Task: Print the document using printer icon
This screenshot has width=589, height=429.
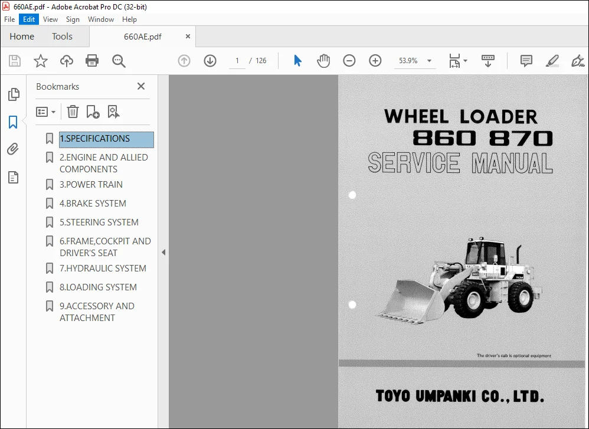Action: pyautogui.click(x=92, y=61)
